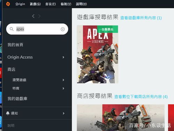Open the Origin Access section
Image resolution: width=174 pixels, height=131 pixels.
point(20,57)
